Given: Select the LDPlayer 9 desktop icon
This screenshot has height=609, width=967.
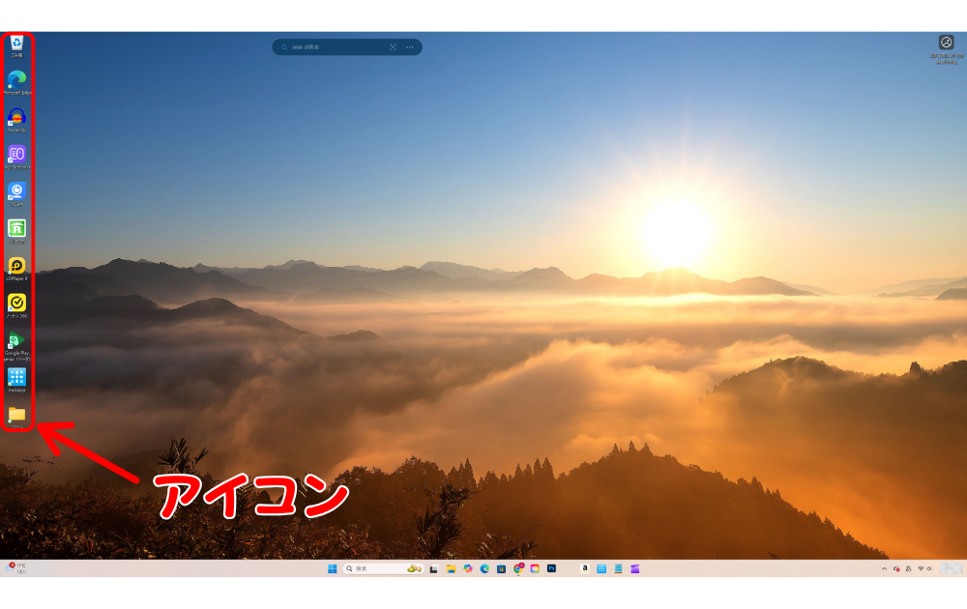Looking at the screenshot, I should 16,266.
